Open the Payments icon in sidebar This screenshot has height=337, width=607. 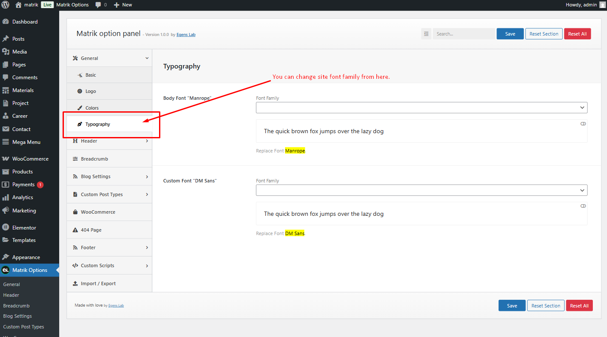click(6, 185)
